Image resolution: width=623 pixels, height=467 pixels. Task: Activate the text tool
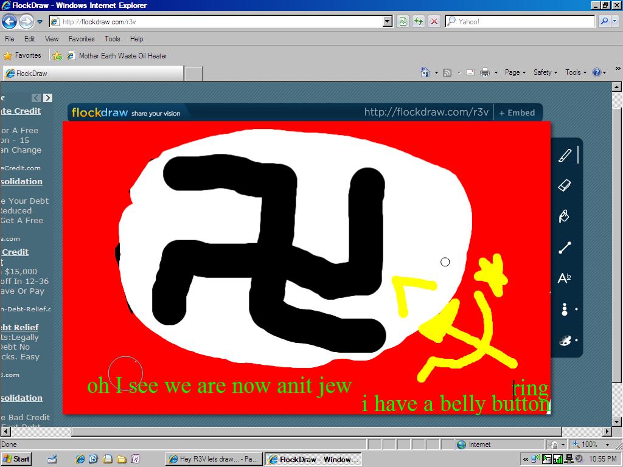pyautogui.click(x=565, y=278)
